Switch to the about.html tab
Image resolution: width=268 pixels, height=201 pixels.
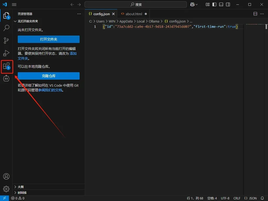point(134,14)
